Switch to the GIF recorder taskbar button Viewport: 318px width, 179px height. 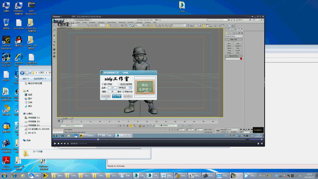(236, 175)
